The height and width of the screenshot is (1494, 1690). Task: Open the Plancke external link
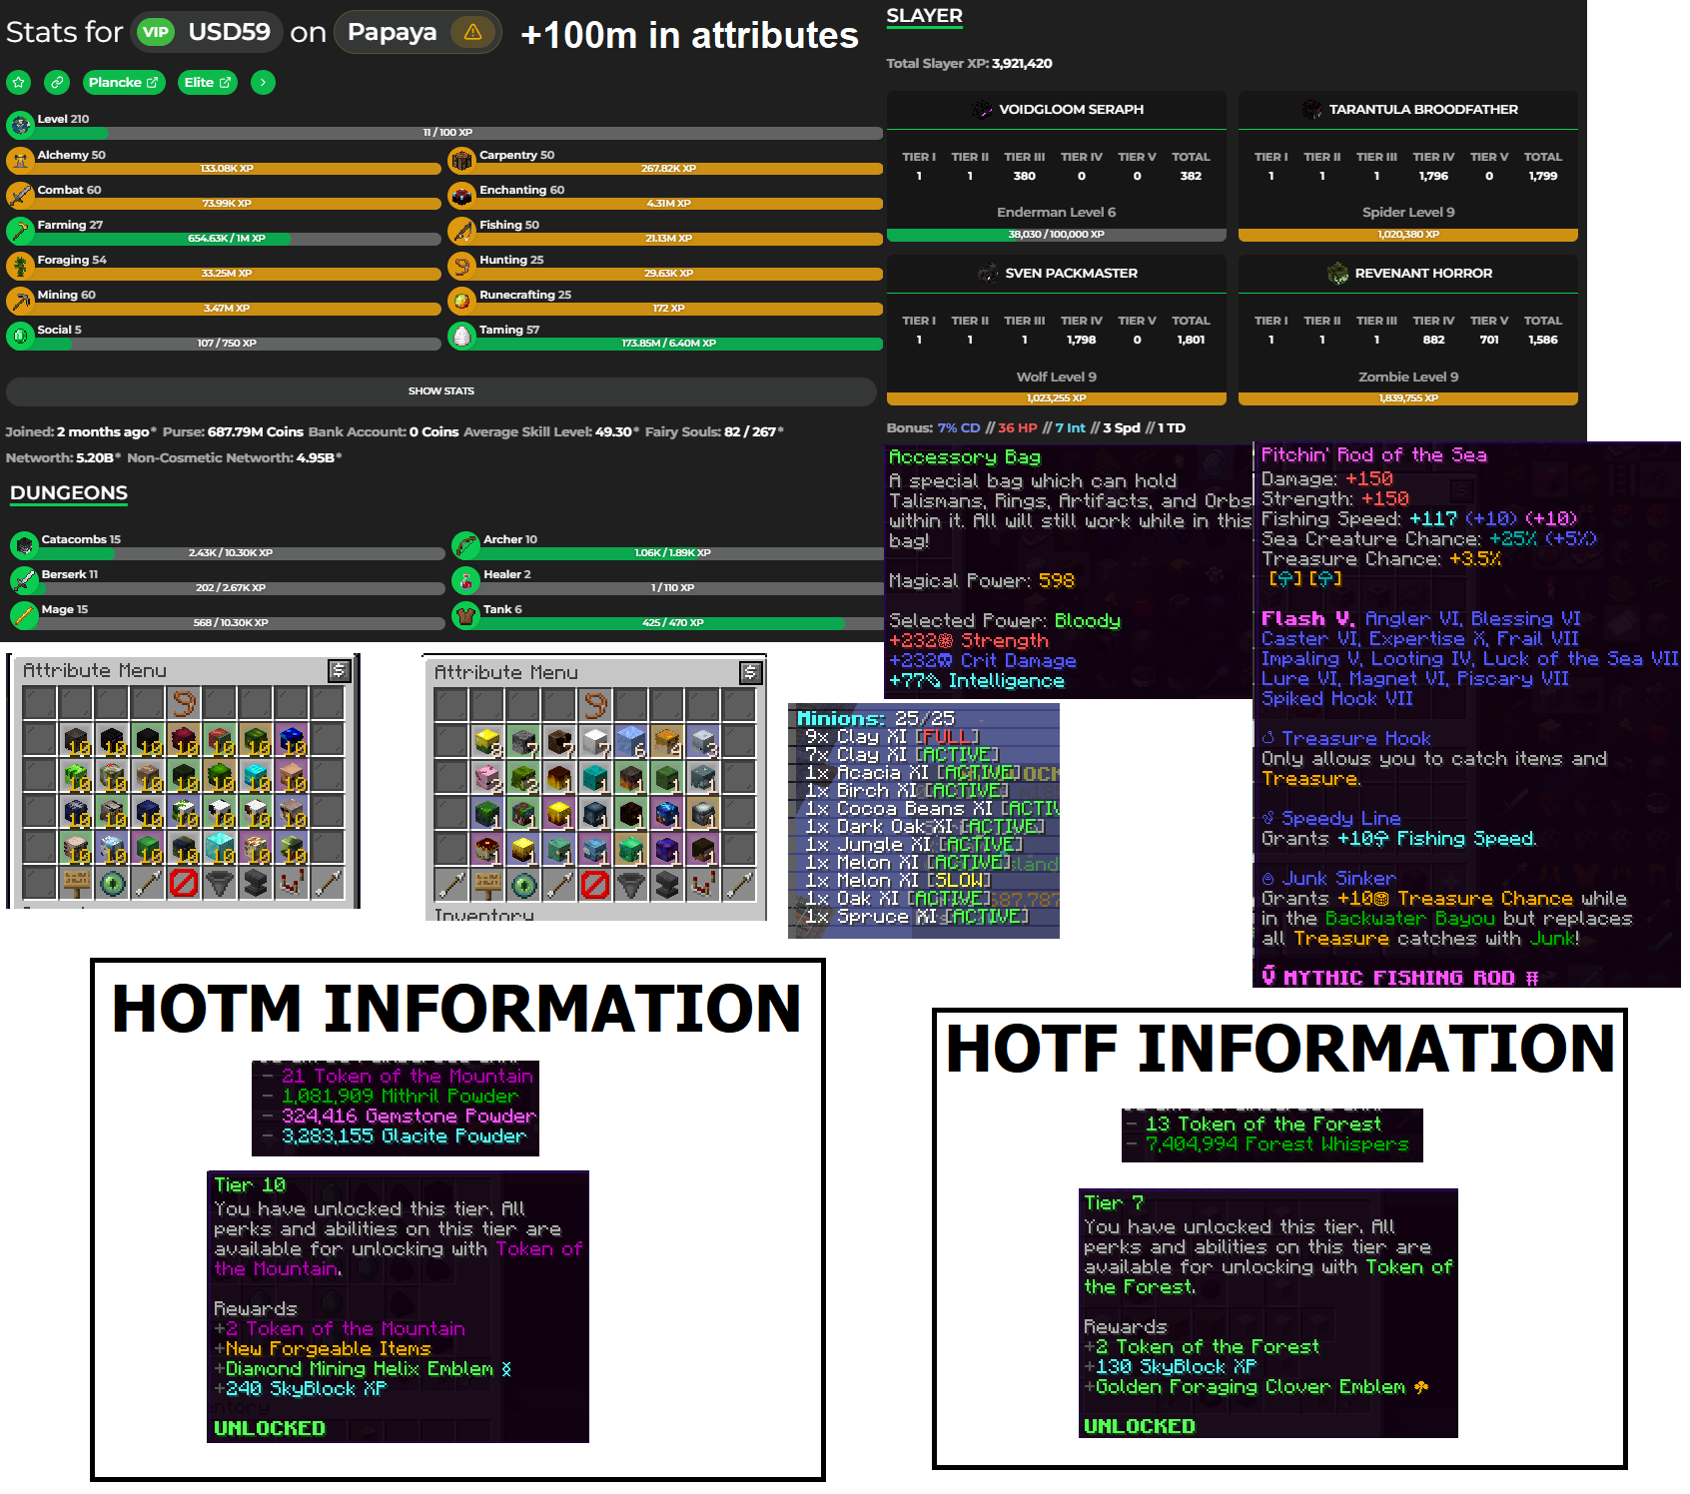tap(123, 83)
